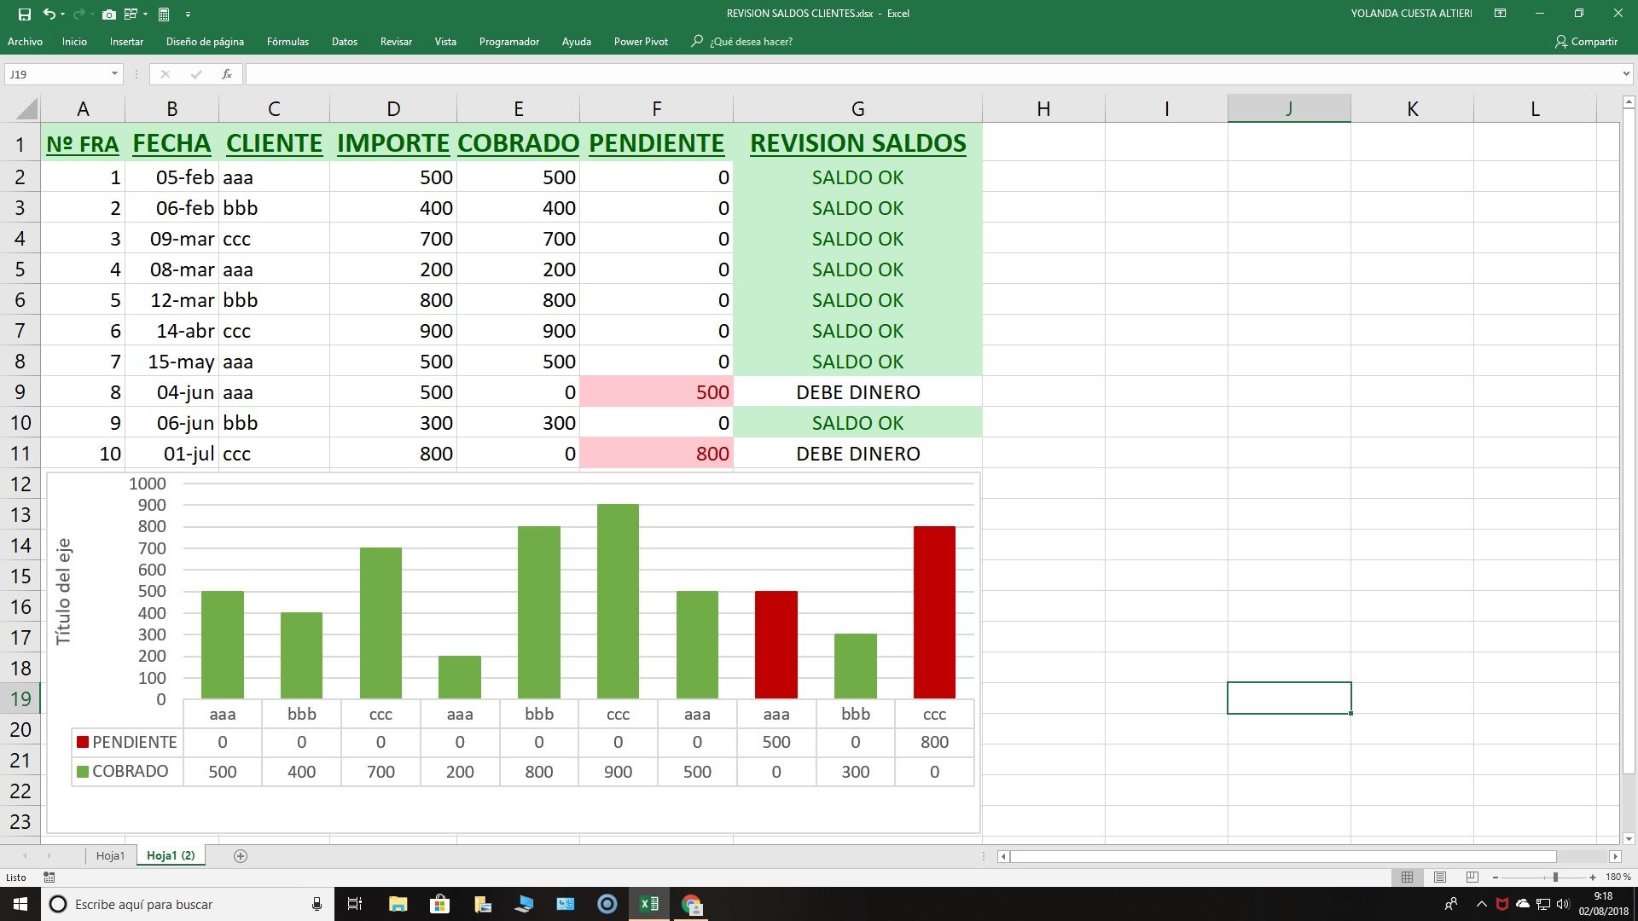Open the Ayuda tab
Screen dimensions: 1638x921
577,41
